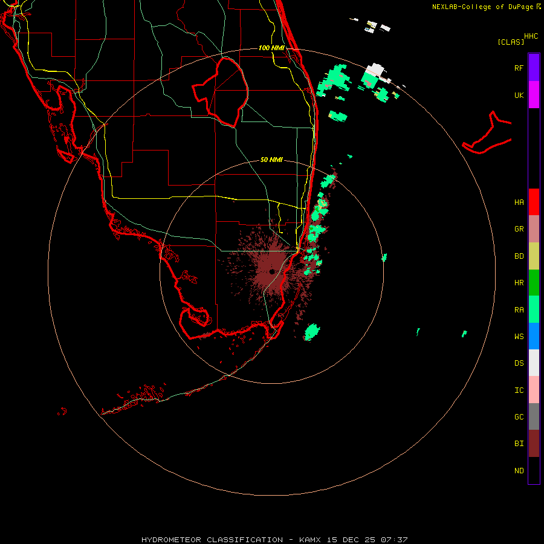Click the RF legend label
This screenshot has width=544, height=544.
(x=519, y=68)
